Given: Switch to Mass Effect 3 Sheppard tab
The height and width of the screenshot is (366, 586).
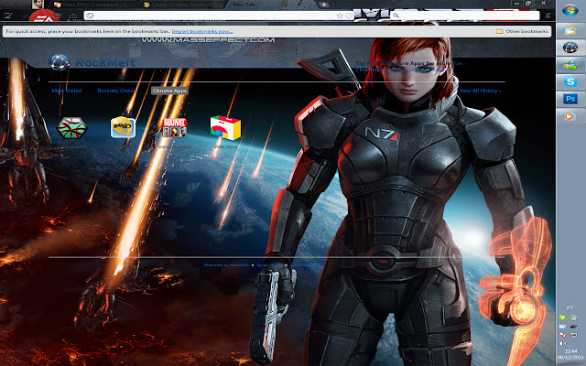Looking at the screenshot, I should pos(94,5).
